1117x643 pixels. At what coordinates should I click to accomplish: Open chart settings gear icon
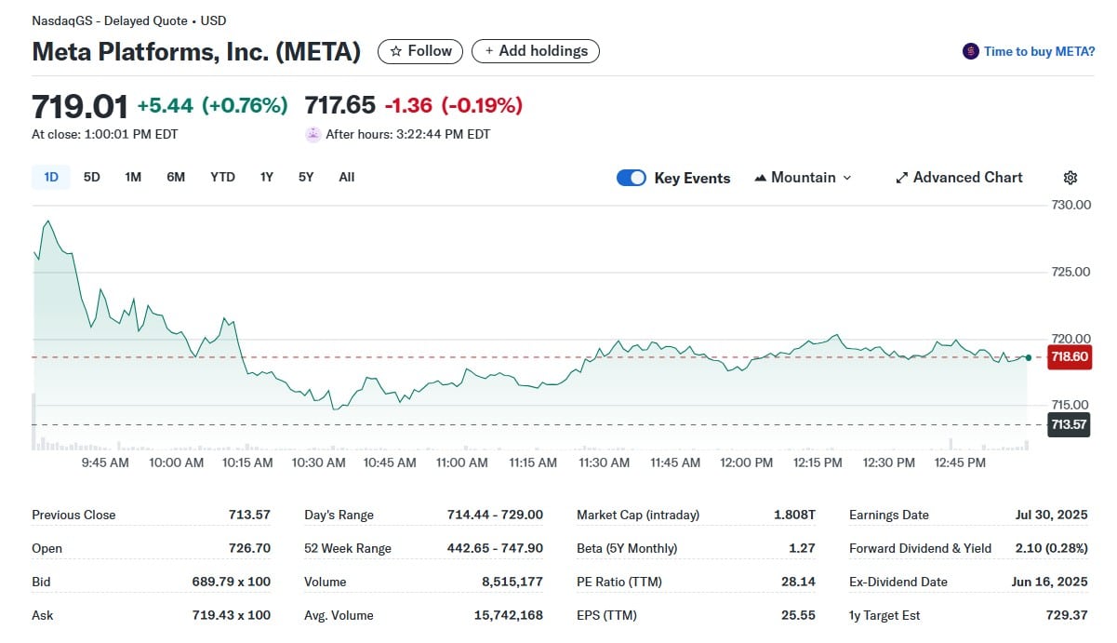[1070, 178]
